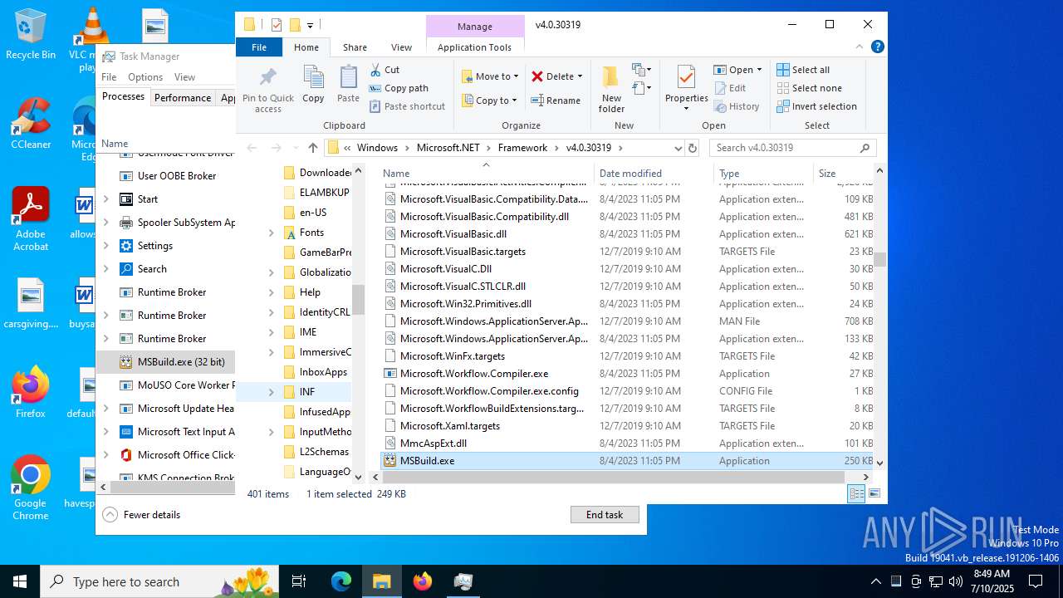Click the Paste ribbon icon

(x=348, y=84)
